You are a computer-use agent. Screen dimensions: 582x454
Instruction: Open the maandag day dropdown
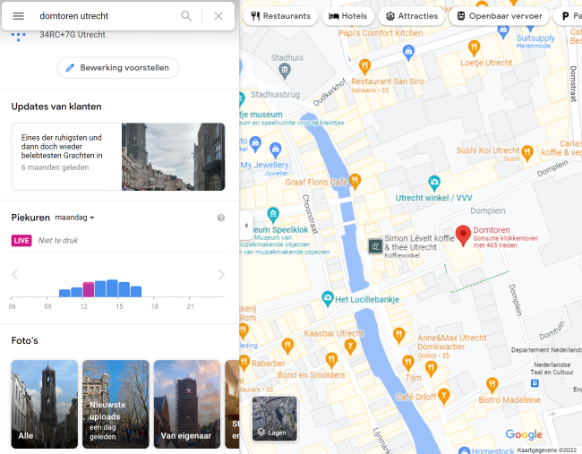coord(74,218)
